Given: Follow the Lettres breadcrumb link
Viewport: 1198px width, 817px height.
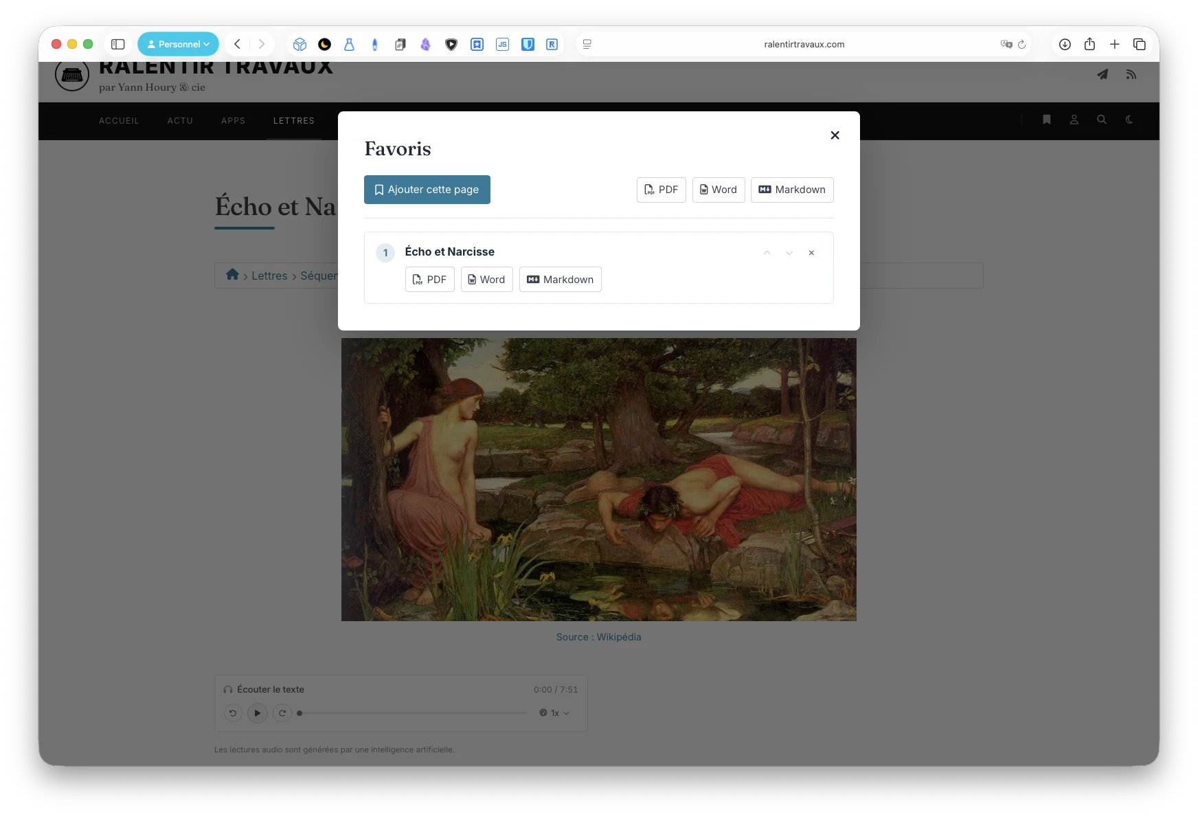Looking at the screenshot, I should pyautogui.click(x=269, y=276).
